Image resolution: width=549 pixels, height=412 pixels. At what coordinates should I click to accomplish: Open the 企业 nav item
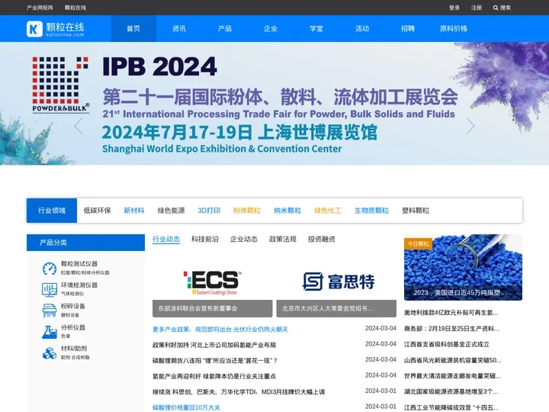tap(271, 29)
